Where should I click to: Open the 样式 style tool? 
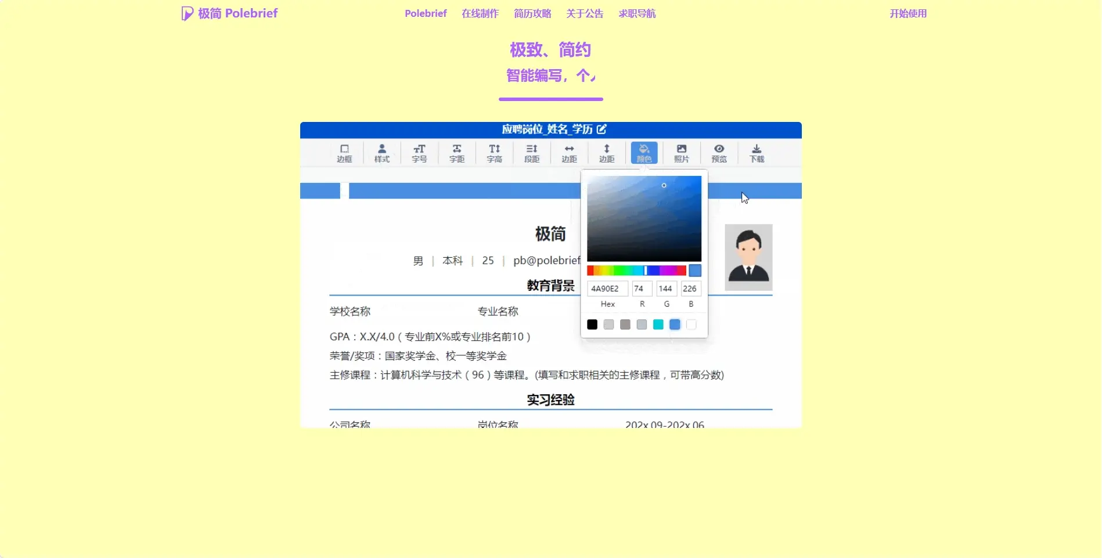coord(382,153)
